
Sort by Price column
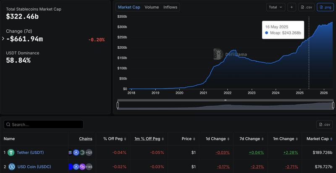click(x=188, y=139)
